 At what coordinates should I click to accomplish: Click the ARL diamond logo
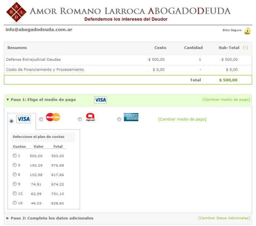[x=16, y=12]
